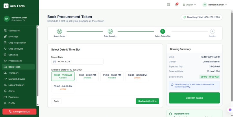The image size is (233, 117).
Task: Click the Crop Lifecycle pulse icon
Action: point(5,49)
